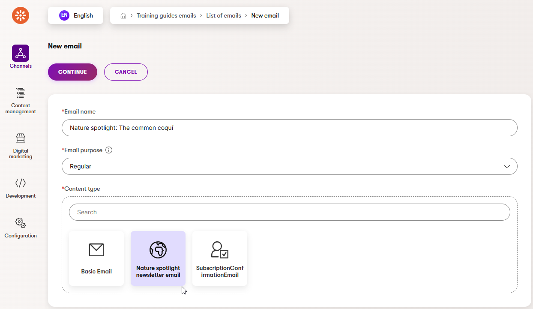Cancel creating the new email
The image size is (533, 309).
(x=126, y=72)
